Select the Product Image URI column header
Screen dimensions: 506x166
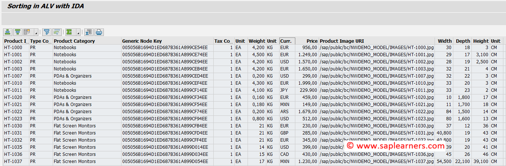pos(377,41)
